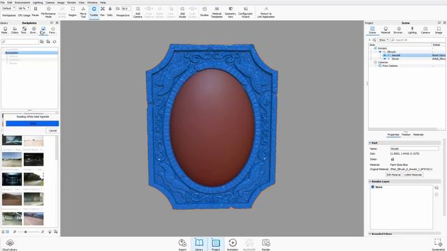
Task: Open the Colors library tab
Action: tap(15, 30)
